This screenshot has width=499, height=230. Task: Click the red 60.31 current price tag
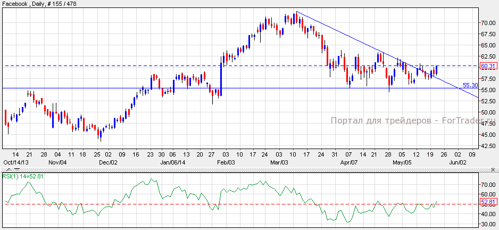488,66
